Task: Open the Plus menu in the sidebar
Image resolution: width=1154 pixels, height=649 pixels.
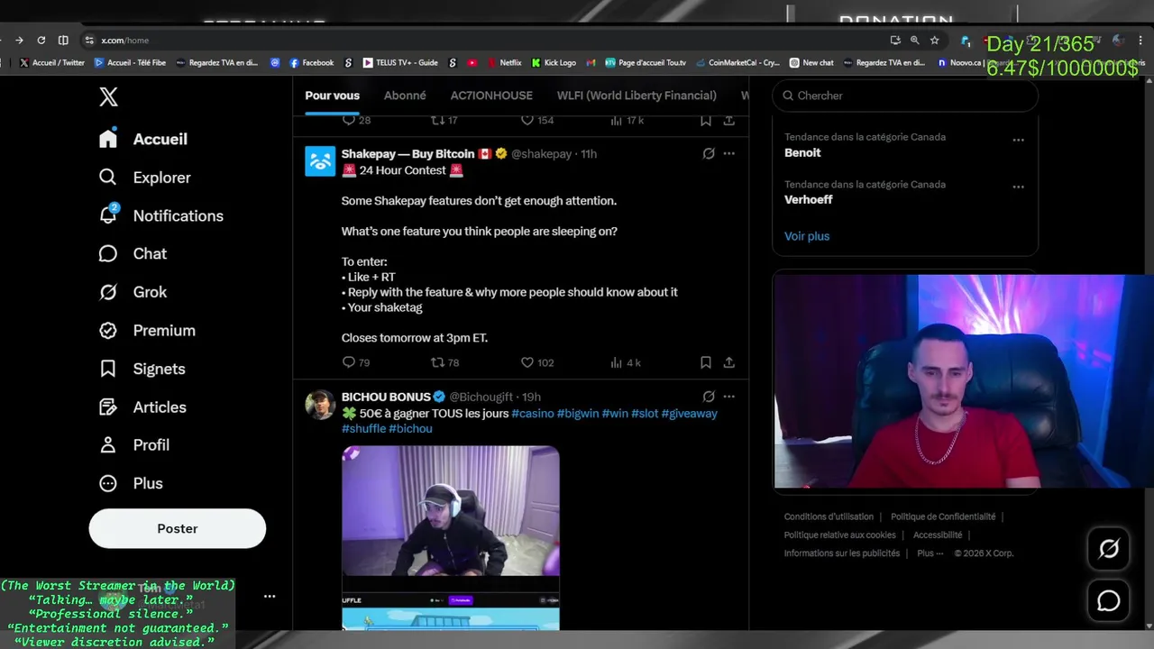Action: click(x=132, y=483)
